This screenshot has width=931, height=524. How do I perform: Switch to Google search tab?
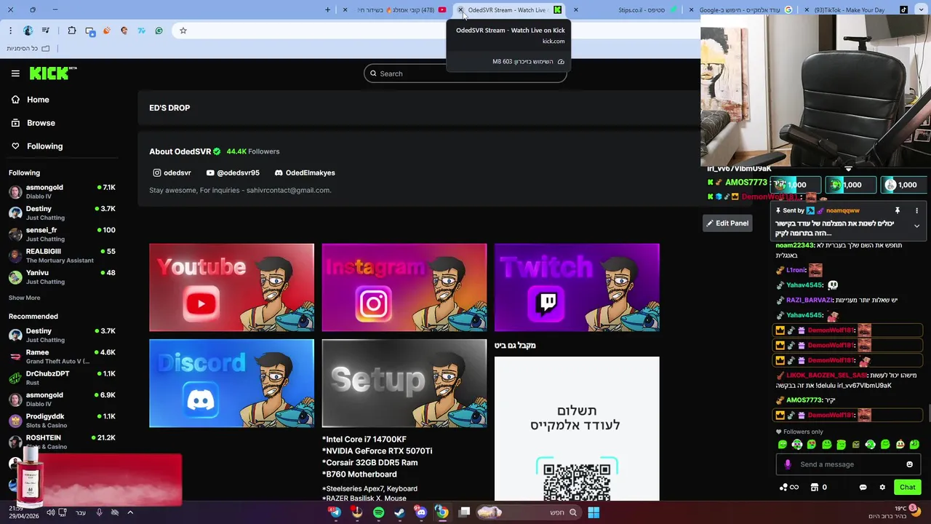click(742, 10)
